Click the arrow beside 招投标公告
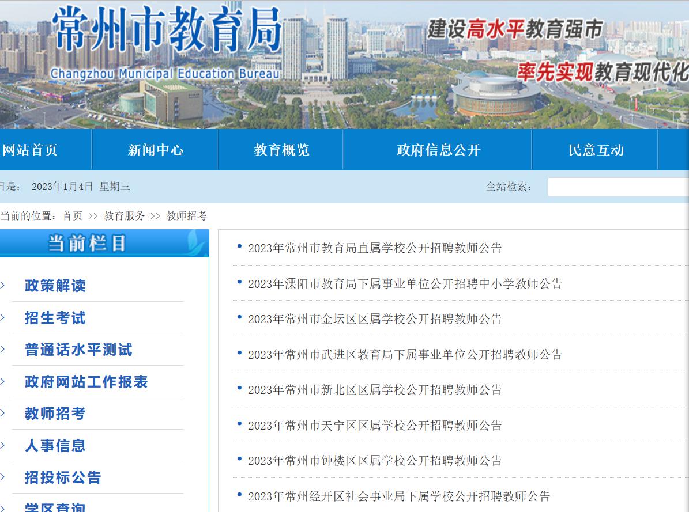The width and height of the screenshot is (689, 512). click(x=2, y=477)
